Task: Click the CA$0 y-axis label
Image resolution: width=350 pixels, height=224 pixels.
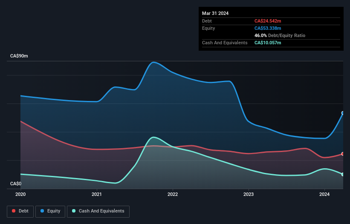Action: pos(16,184)
